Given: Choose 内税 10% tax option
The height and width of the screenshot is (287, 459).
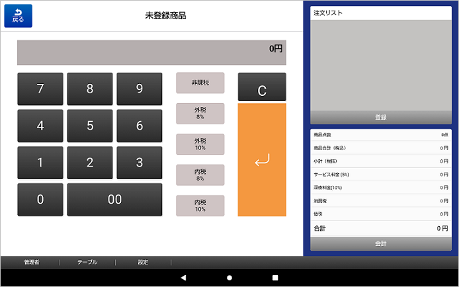Looking at the screenshot, I should coord(200,206).
